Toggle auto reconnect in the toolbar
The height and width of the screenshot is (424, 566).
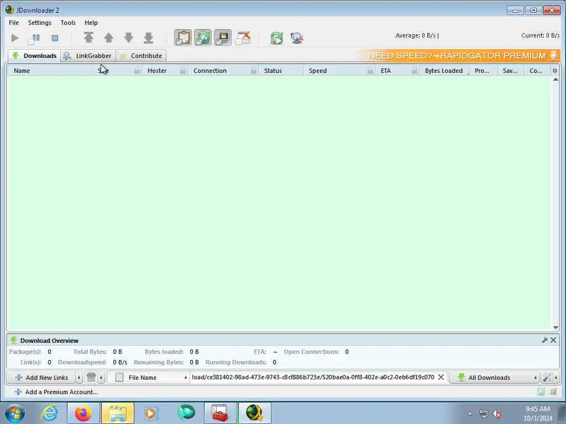click(x=203, y=38)
